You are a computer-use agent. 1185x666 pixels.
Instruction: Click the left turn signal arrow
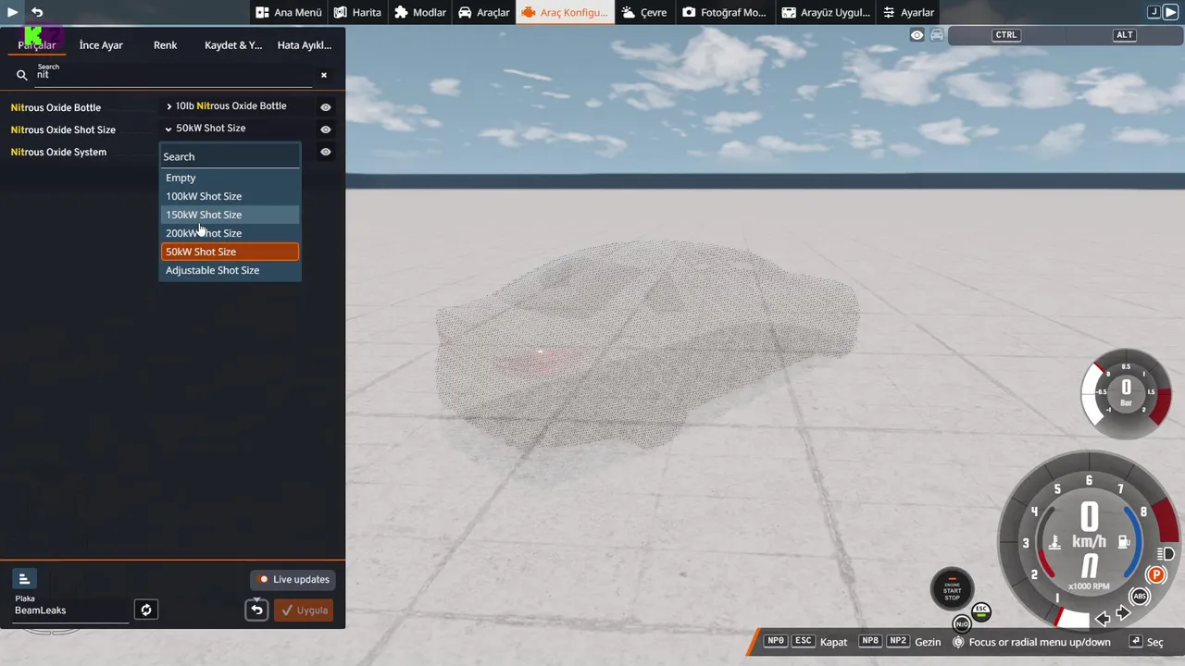(1103, 617)
